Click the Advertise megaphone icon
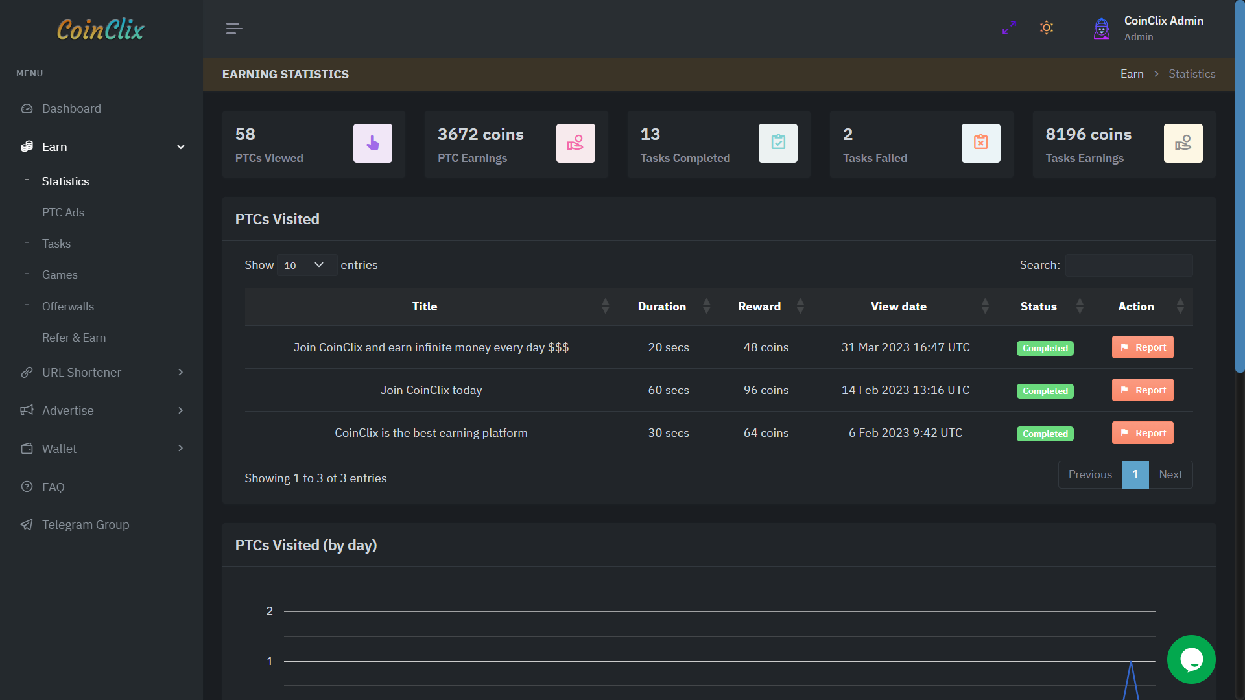Viewport: 1245px width, 700px height. 27,410
